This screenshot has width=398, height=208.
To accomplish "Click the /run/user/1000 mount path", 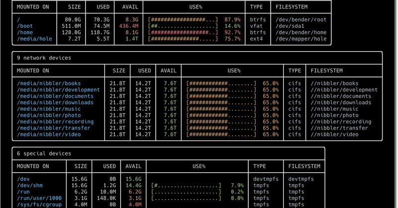I will click(x=39, y=198).
